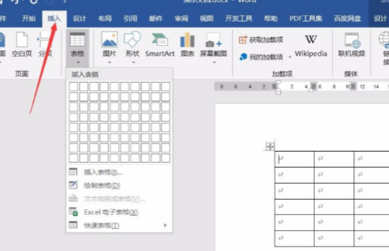
Task: Click 获取加载项 get add-ins
Action: [x=261, y=40]
